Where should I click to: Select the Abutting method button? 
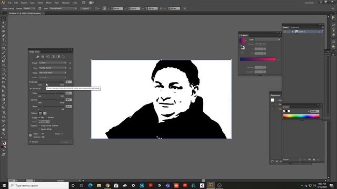[x=41, y=113]
